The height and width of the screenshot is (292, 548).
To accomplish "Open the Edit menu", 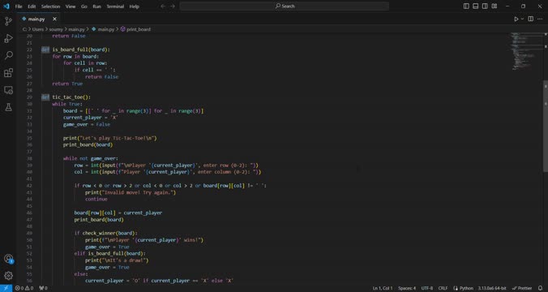I will (32, 6).
